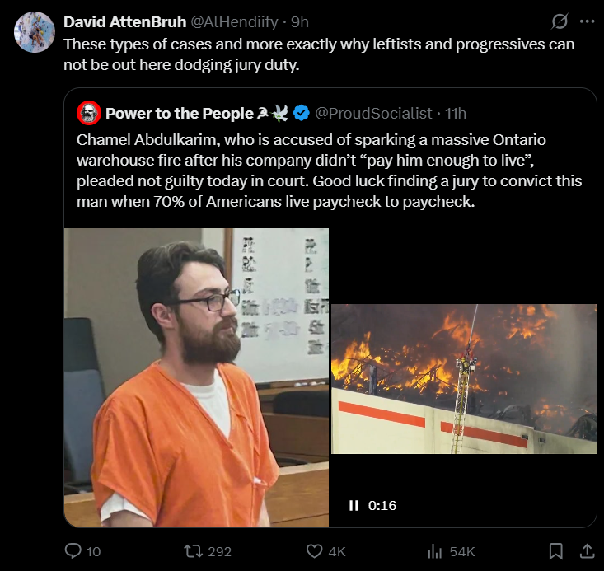This screenshot has width=604, height=571.
Task: Open Power to the People avatar
Action: pyautogui.click(x=89, y=113)
